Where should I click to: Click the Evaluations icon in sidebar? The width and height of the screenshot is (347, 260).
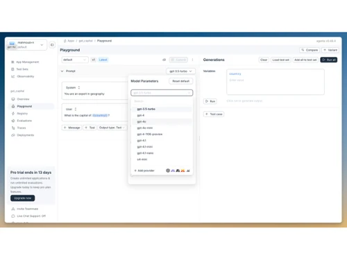click(x=13, y=121)
